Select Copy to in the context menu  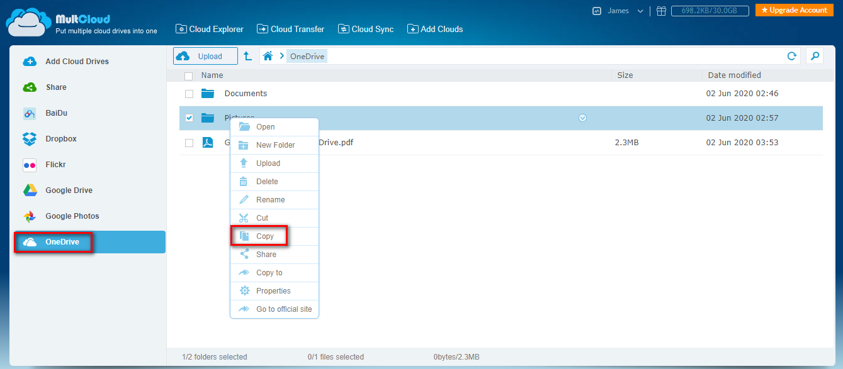(274, 273)
